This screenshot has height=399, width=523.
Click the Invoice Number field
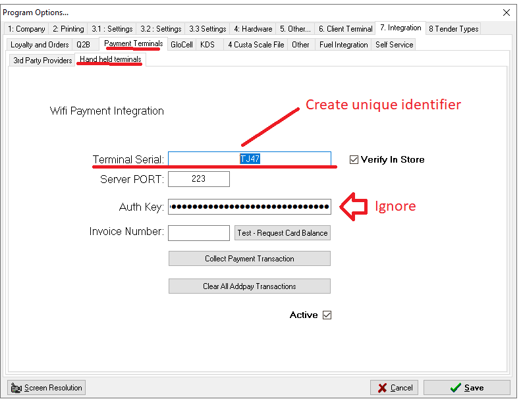tap(199, 232)
